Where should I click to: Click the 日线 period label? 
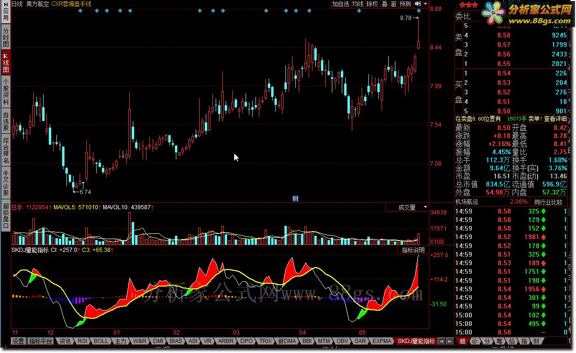17,4
